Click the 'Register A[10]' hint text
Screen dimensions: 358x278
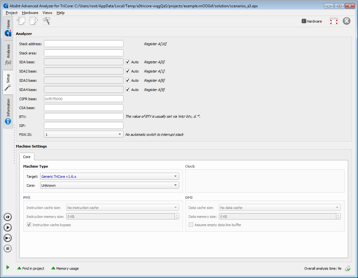click(155, 44)
